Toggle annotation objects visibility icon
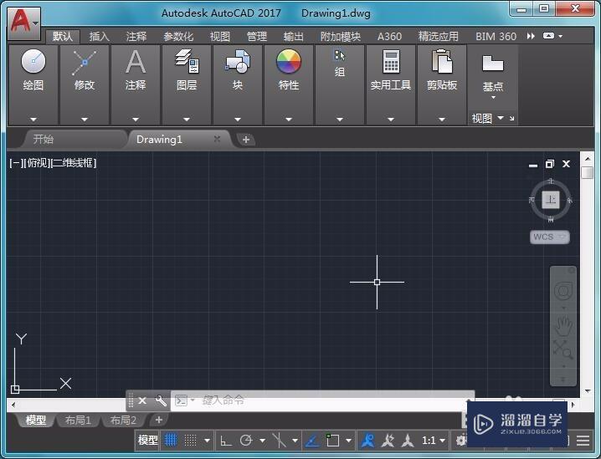 (368, 441)
